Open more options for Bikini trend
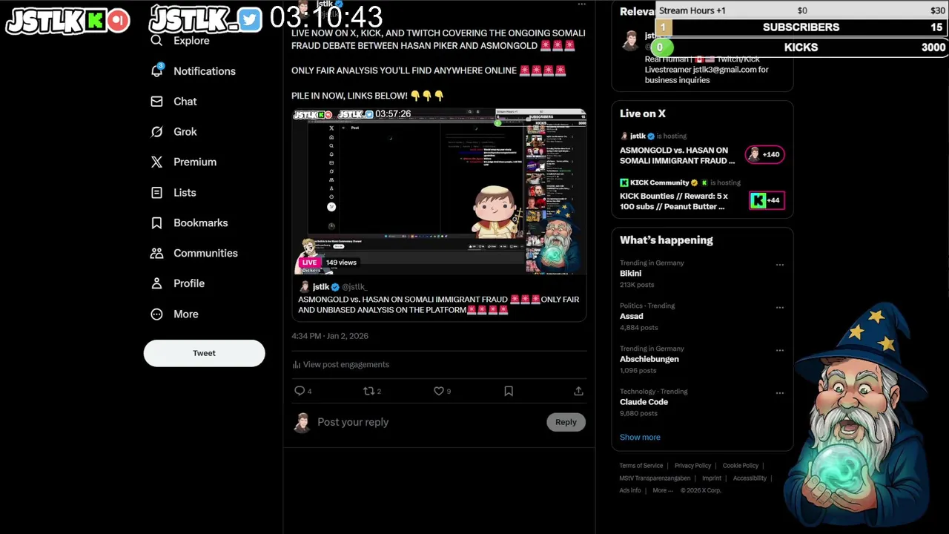The width and height of the screenshot is (949, 534). [779, 265]
